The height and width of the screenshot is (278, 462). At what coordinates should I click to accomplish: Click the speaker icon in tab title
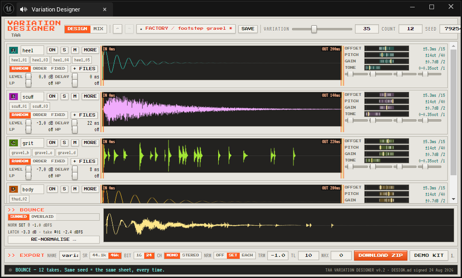pos(23,10)
